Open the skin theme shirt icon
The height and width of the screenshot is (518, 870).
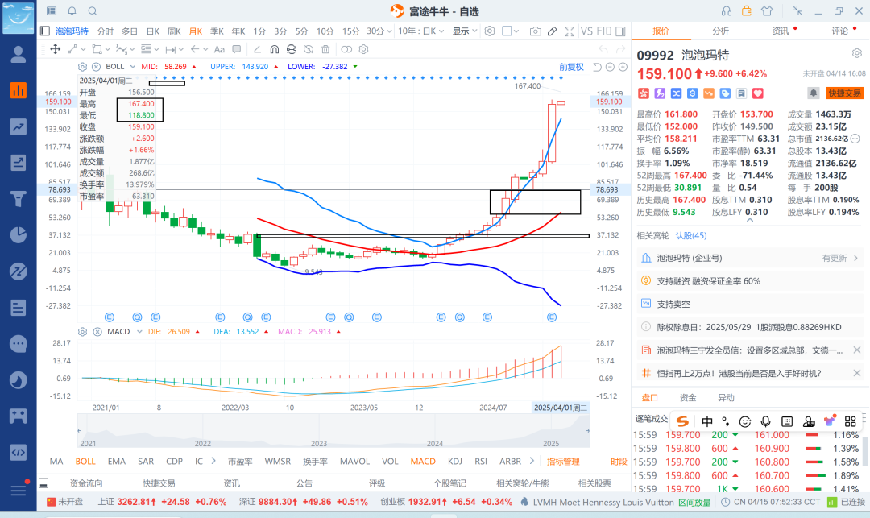coord(767,11)
